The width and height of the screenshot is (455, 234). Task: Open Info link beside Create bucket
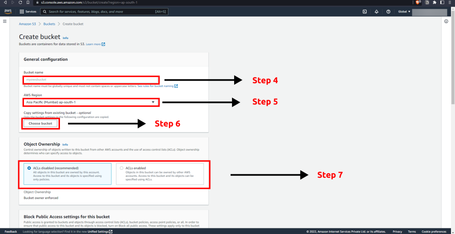[66, 38]
